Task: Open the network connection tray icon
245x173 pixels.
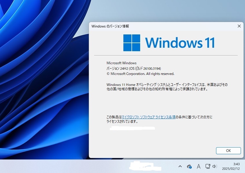Action: 208,166
